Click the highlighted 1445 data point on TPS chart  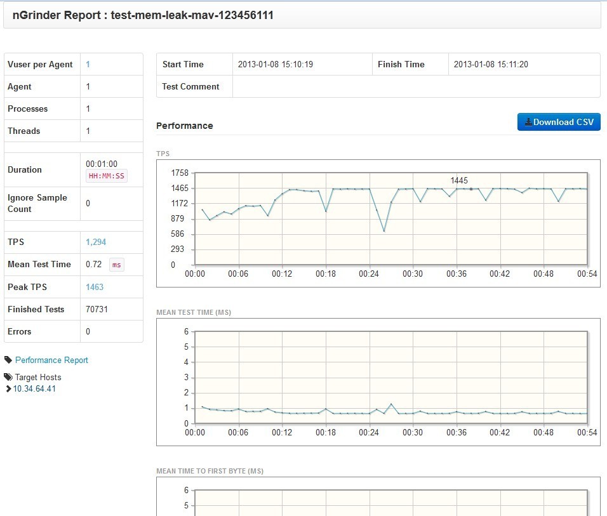471,189
